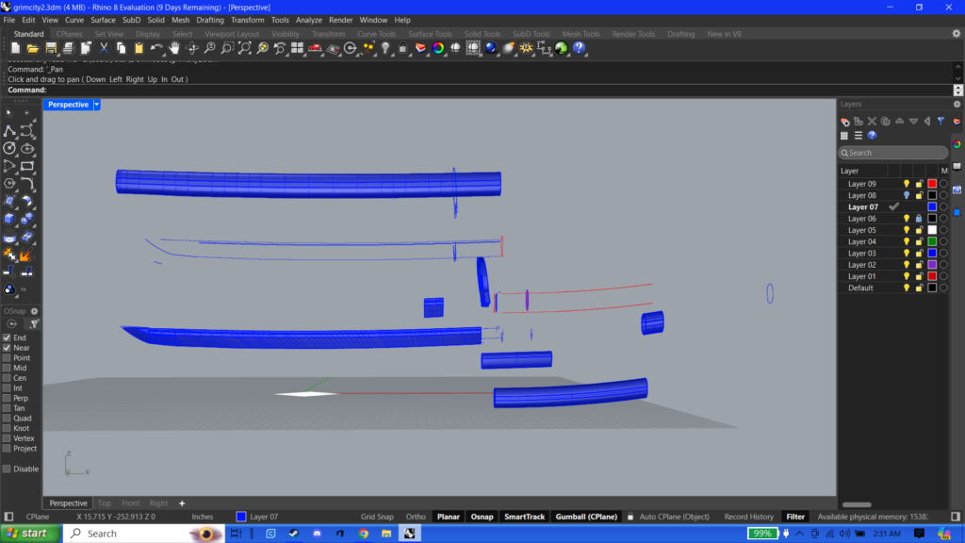Enable the Quad osnap checkbox

pos(7,418)
